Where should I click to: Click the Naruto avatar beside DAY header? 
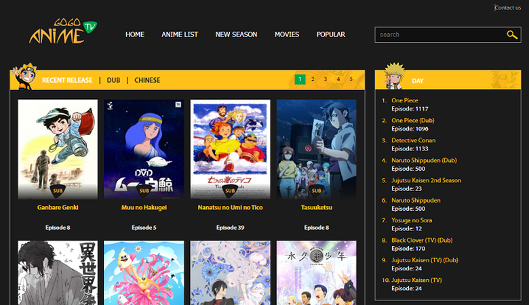coord(395,76)
